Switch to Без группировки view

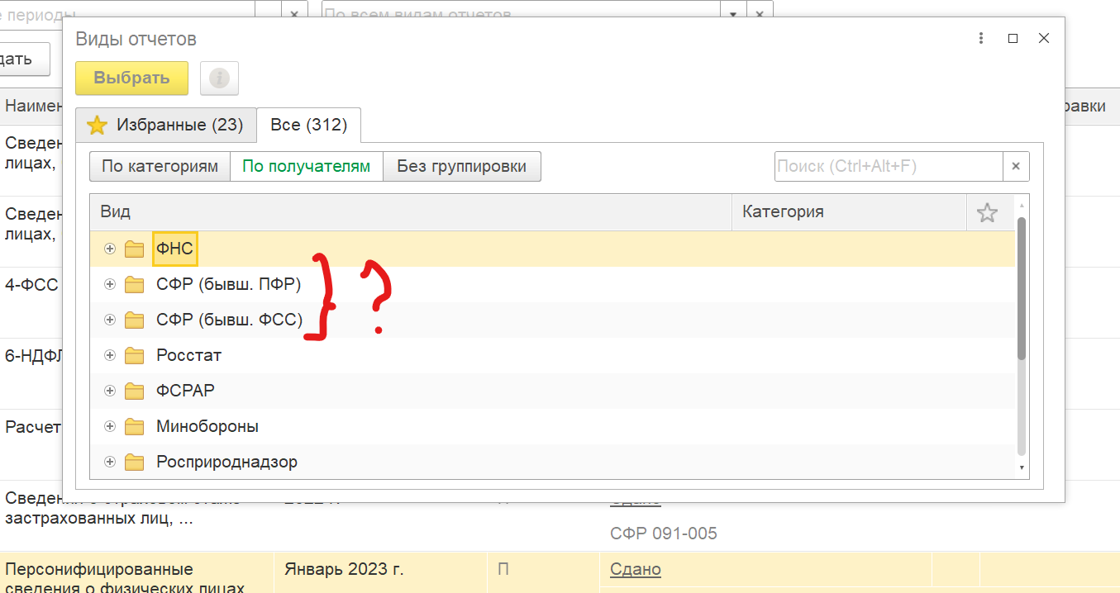pos(461,166)
